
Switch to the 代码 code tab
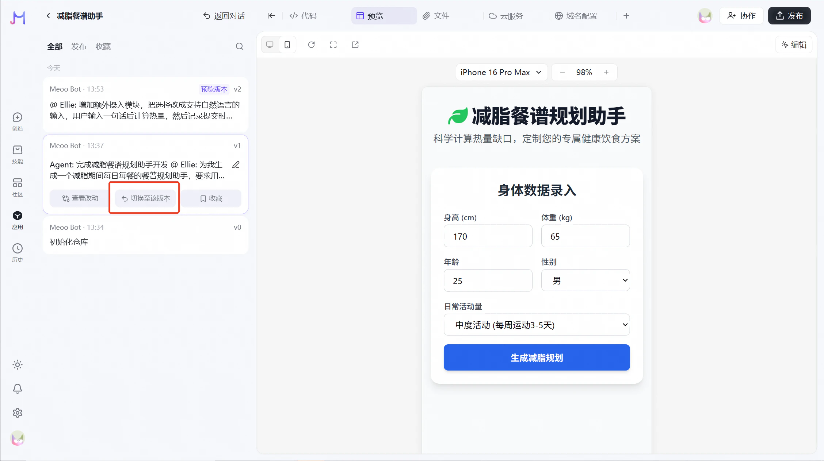303,16
